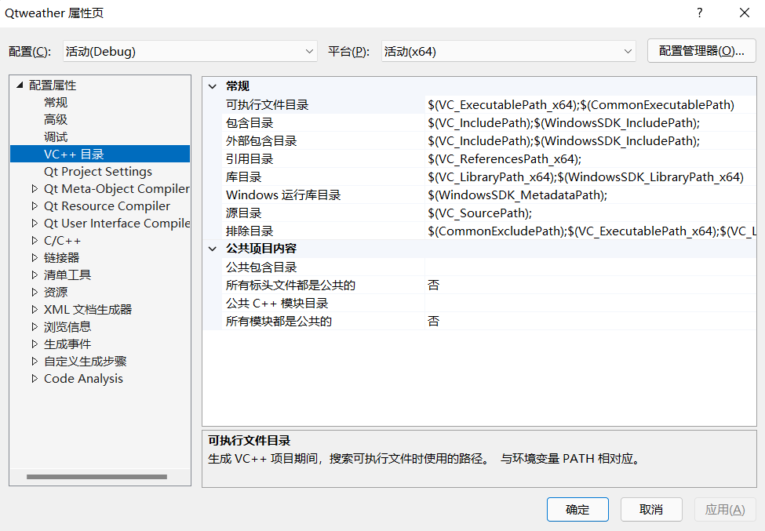The width and height of the screenshot is (765, 531).
Task: Select the 所有标头文件都是公共的 property row
Action: click(x=490, y=286)
